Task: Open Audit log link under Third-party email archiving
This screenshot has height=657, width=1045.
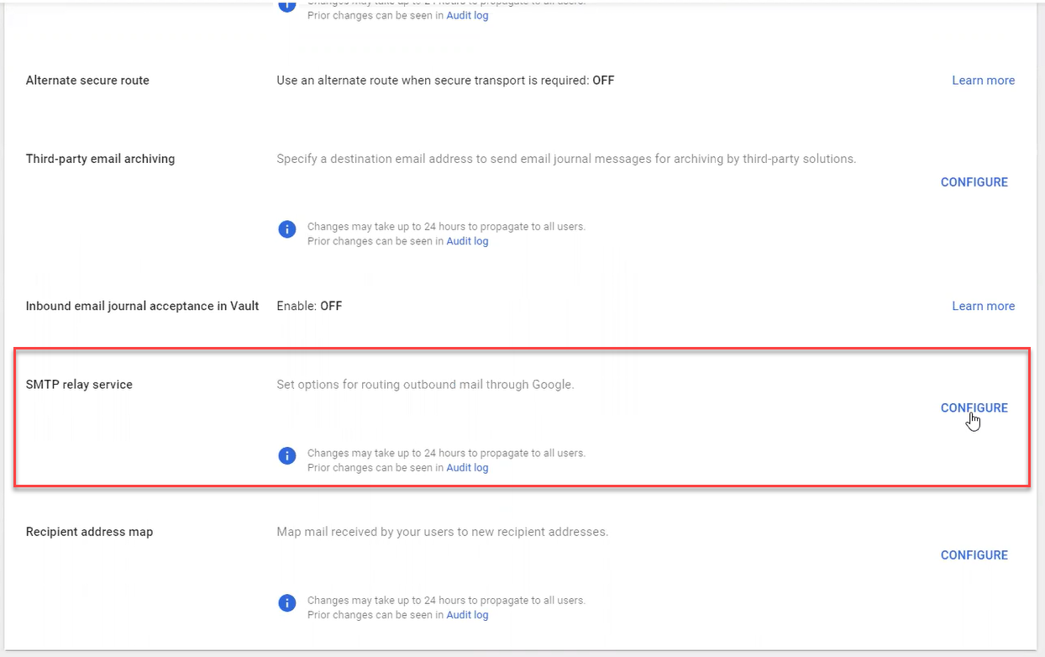Action: coord(467,241)
